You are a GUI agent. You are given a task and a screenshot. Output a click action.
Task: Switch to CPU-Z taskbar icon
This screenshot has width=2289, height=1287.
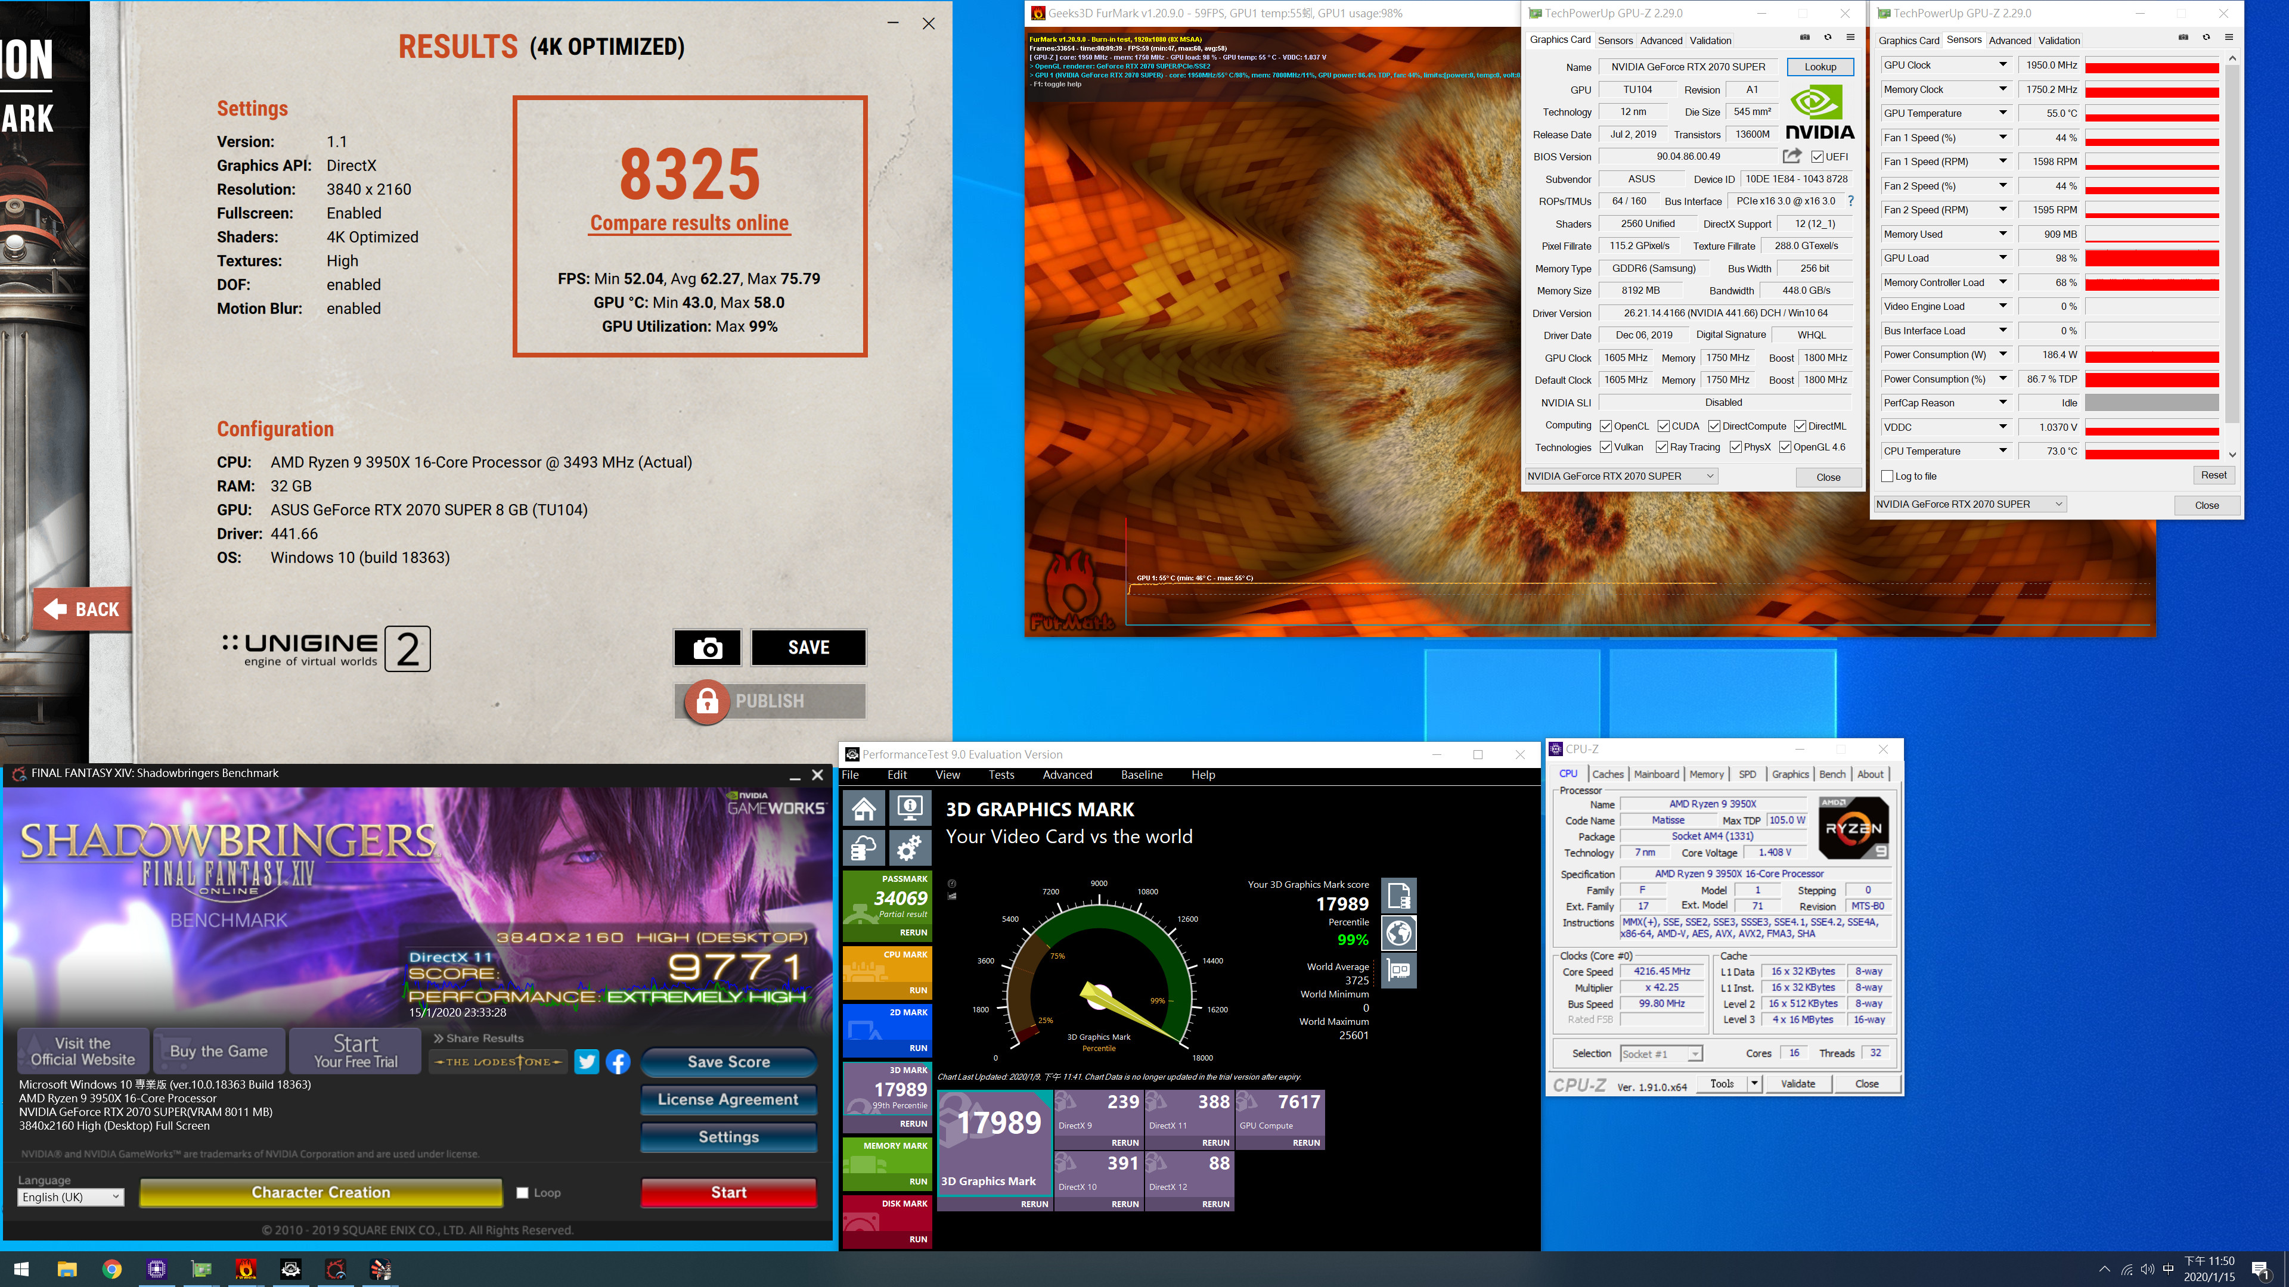point(156,1269)
